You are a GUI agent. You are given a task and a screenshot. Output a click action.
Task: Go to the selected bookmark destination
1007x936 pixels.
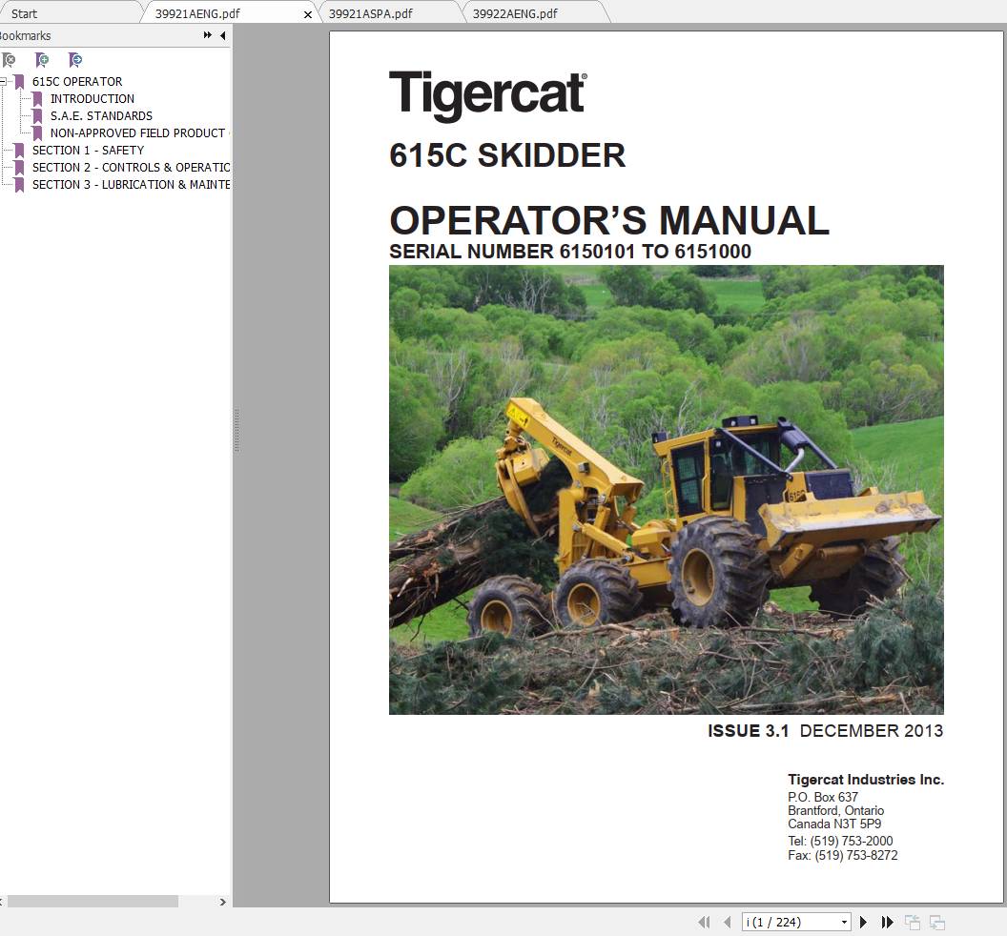pyautogui.click(x=74, y=60)
